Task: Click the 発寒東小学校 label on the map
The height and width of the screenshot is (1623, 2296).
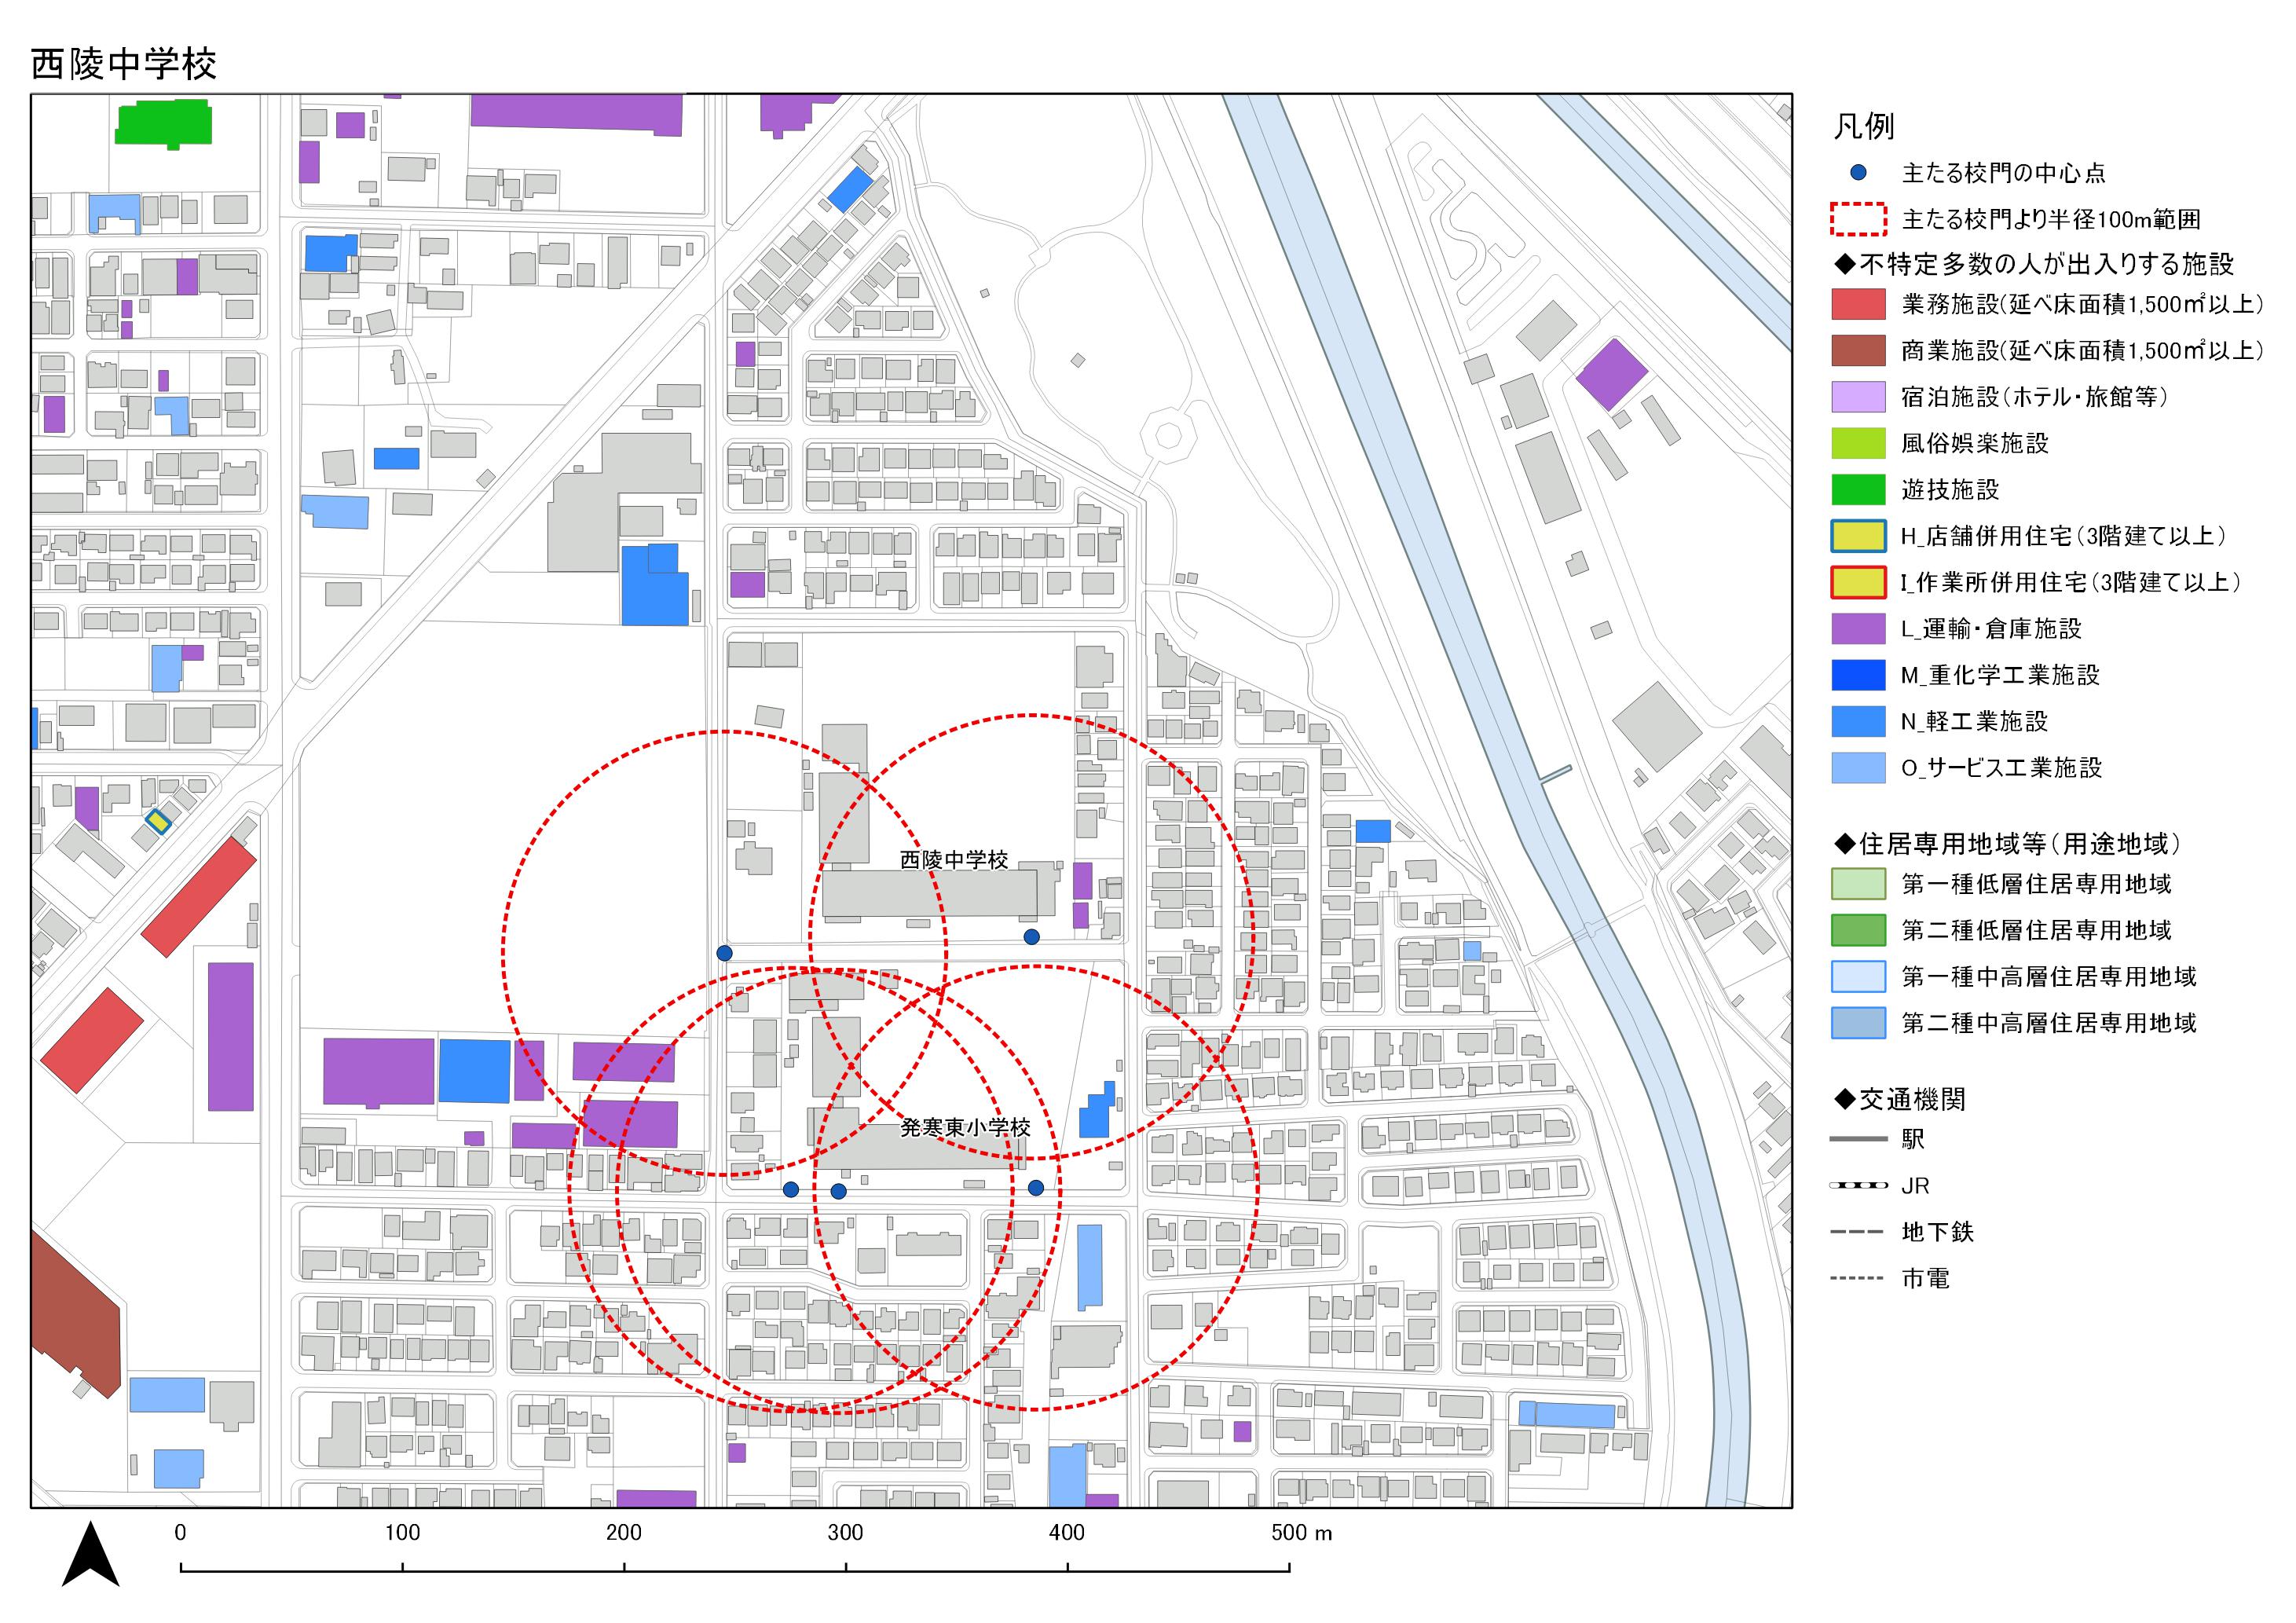Action: tap(965, 1128)
